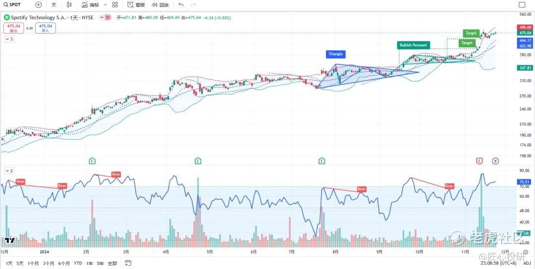Expand the arrow next to 指标

coord(105,5)
